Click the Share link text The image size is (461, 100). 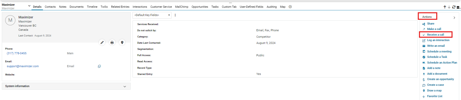point(431,24)
